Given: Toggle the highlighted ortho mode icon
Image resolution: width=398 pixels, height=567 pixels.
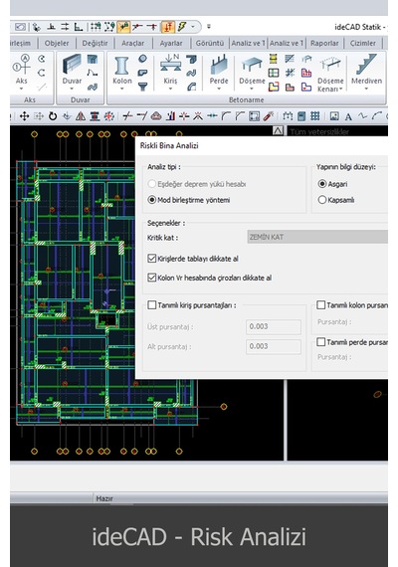Looking at the screenshot, I should coord(168,27).
